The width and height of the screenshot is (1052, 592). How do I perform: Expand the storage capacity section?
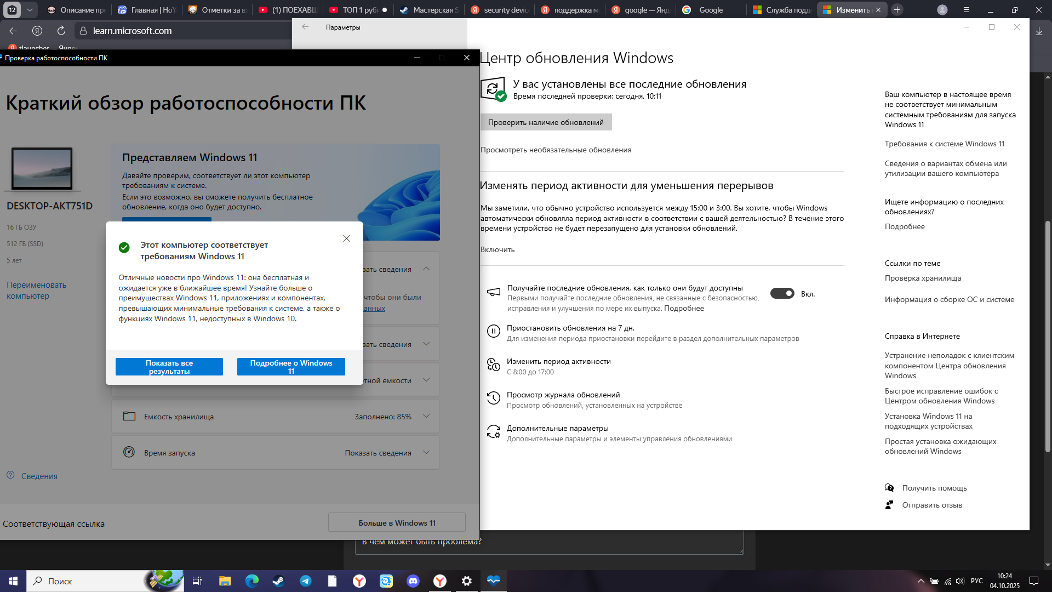tap(426, 417)
